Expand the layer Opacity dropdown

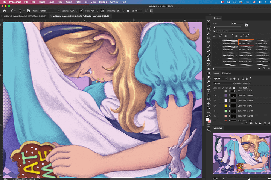point(250,83)
